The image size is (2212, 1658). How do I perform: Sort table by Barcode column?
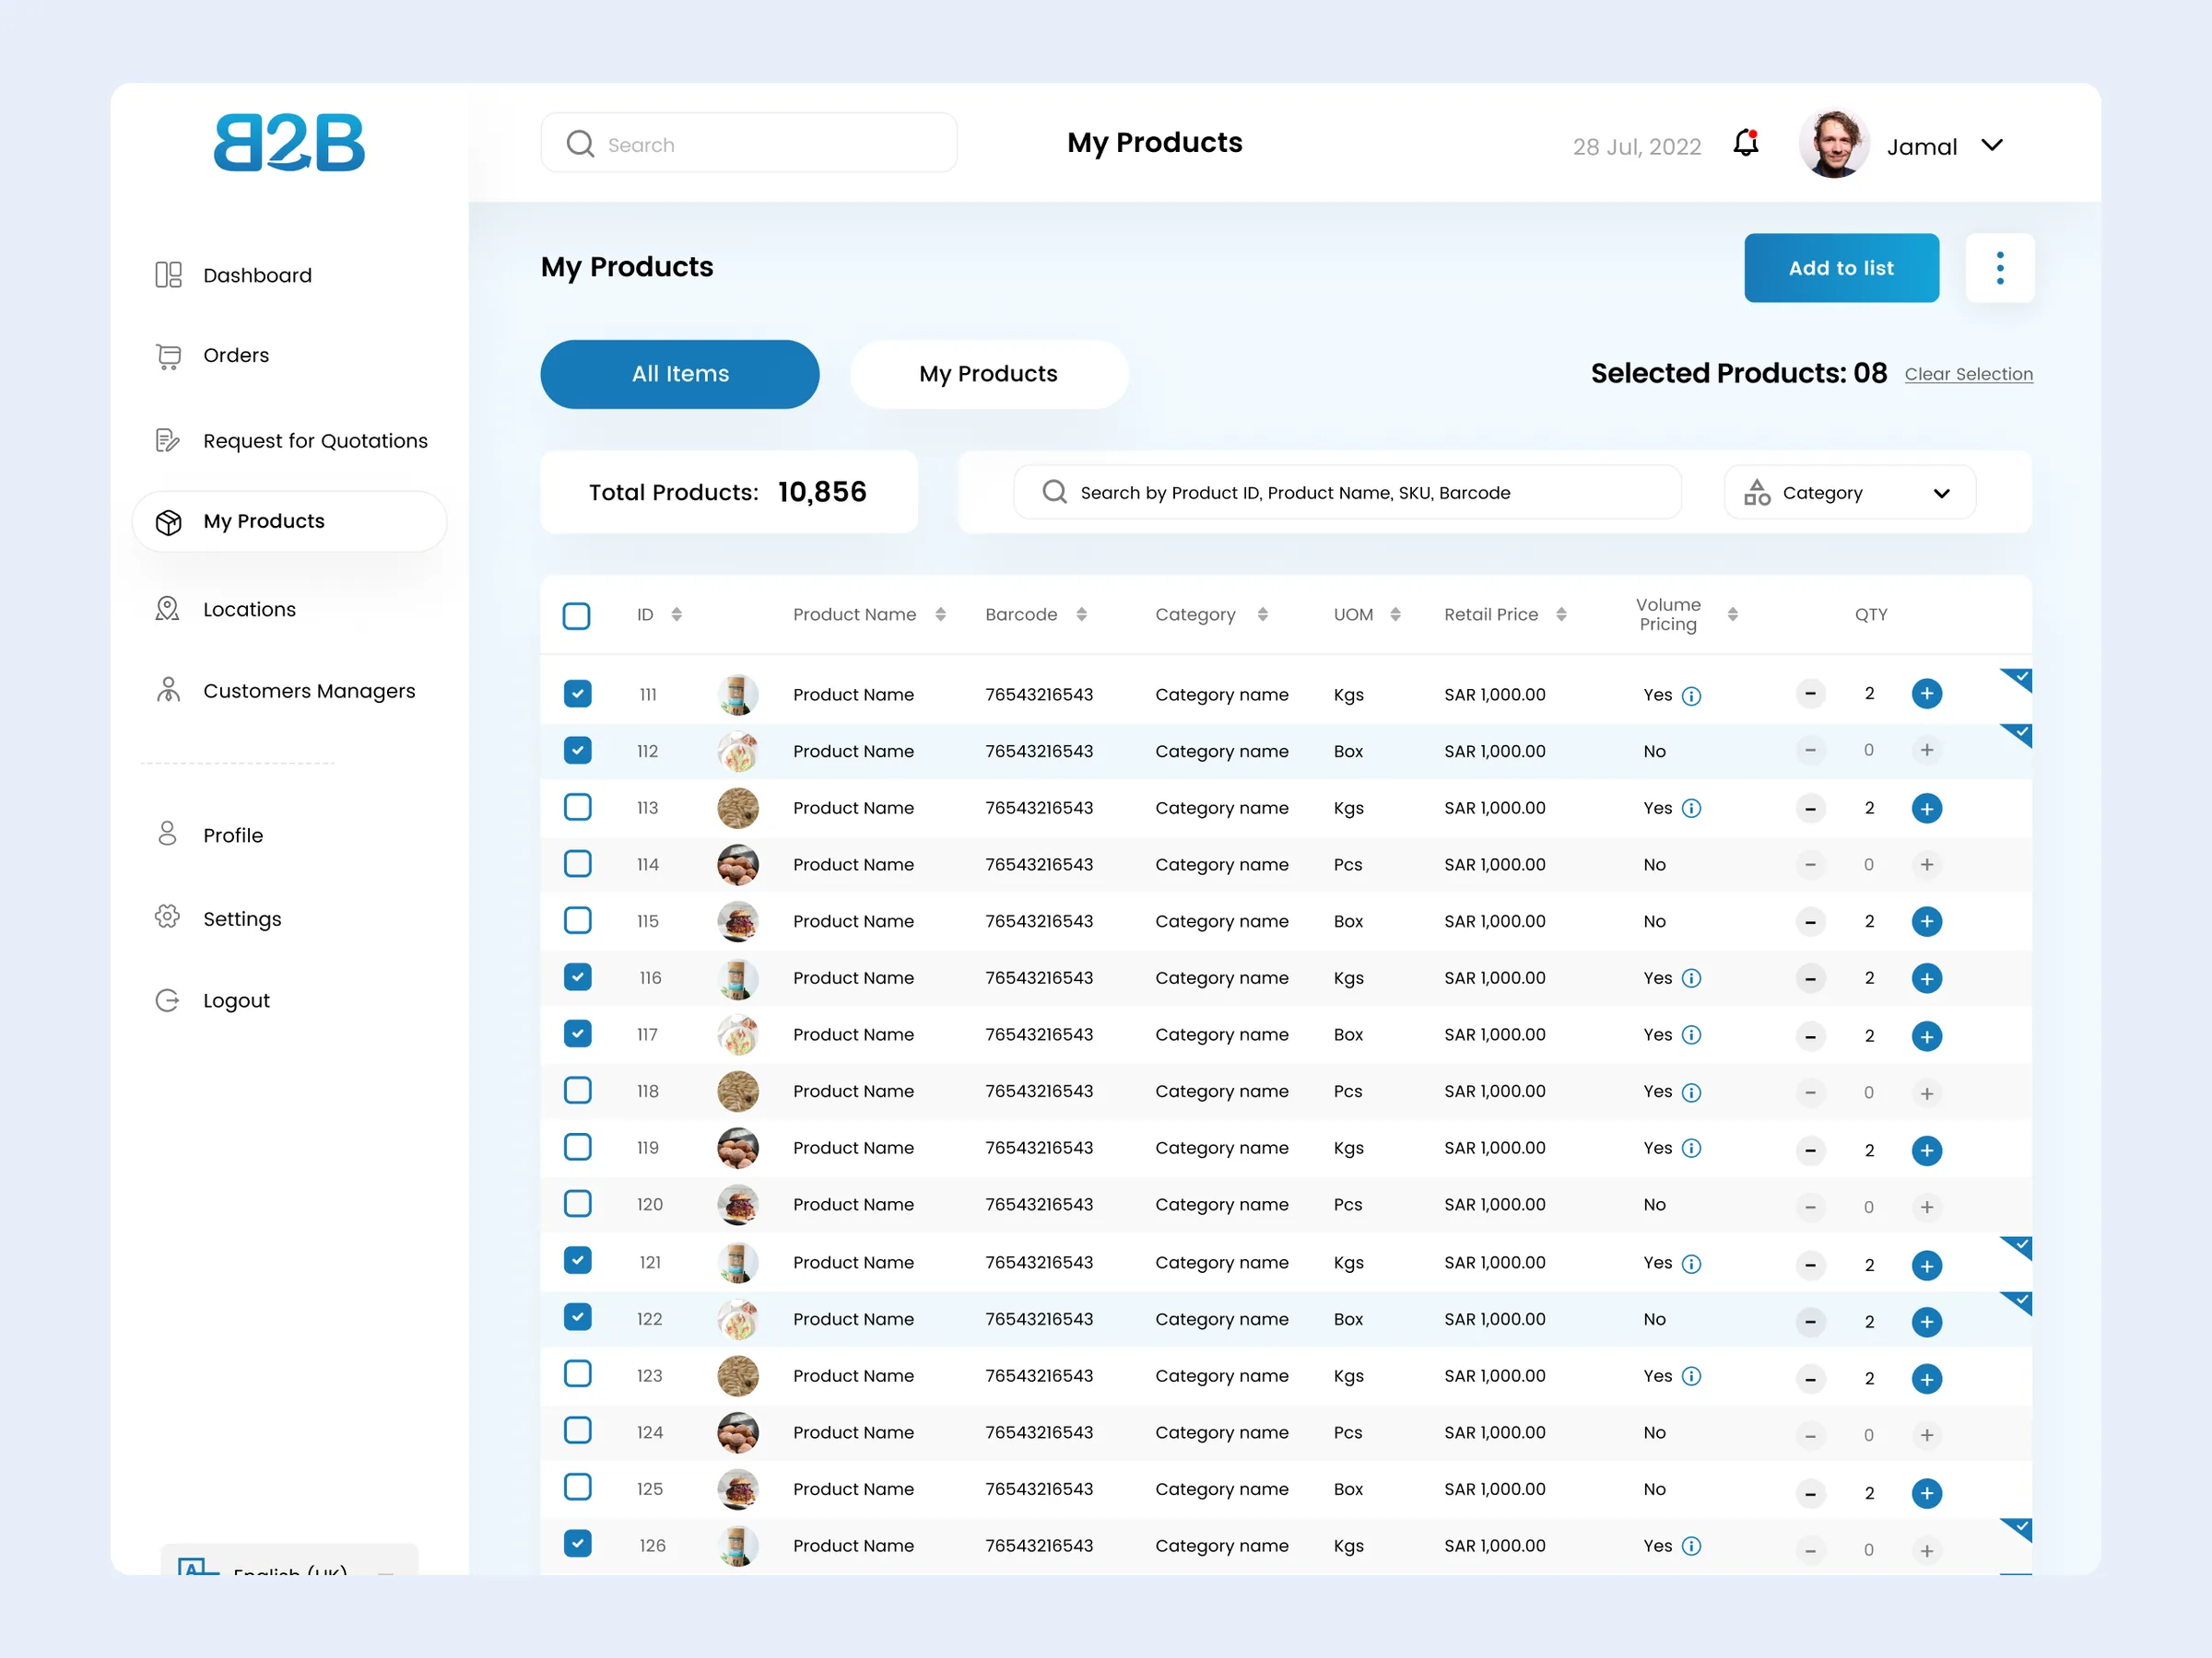(1081, 614)
